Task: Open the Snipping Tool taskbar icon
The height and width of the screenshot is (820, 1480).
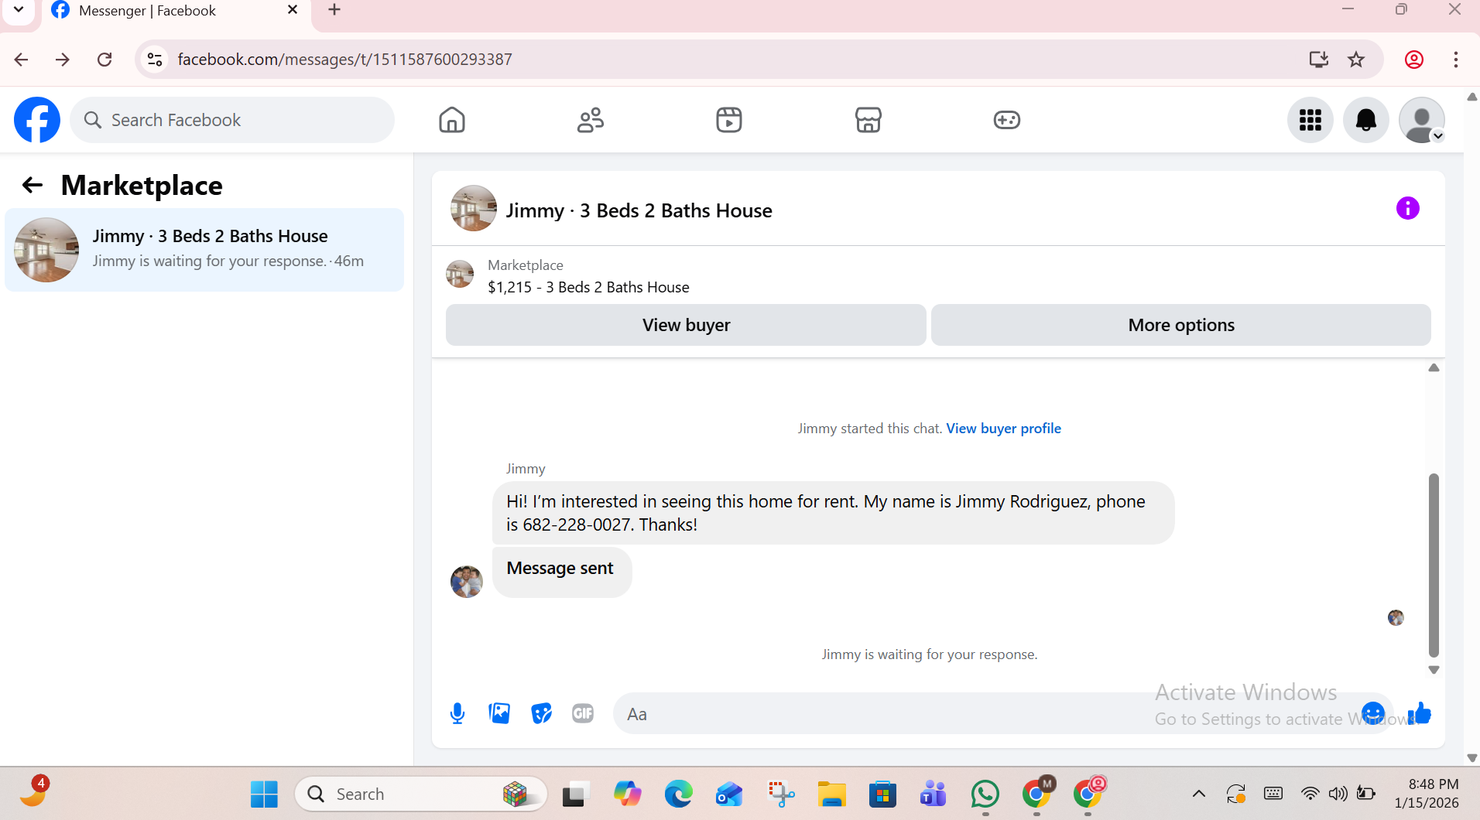Action: pyautogui.click(x=780, y=794)
